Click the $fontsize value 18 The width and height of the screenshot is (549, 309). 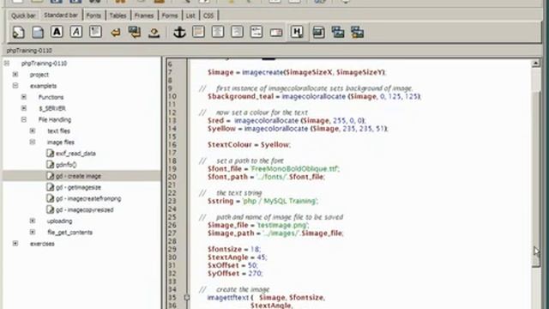click(x=255, y=249)
